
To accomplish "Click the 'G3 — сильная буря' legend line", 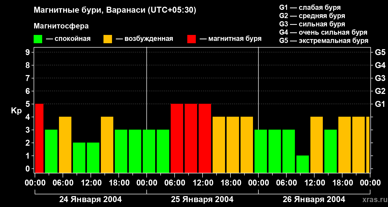I will point(312,24).
